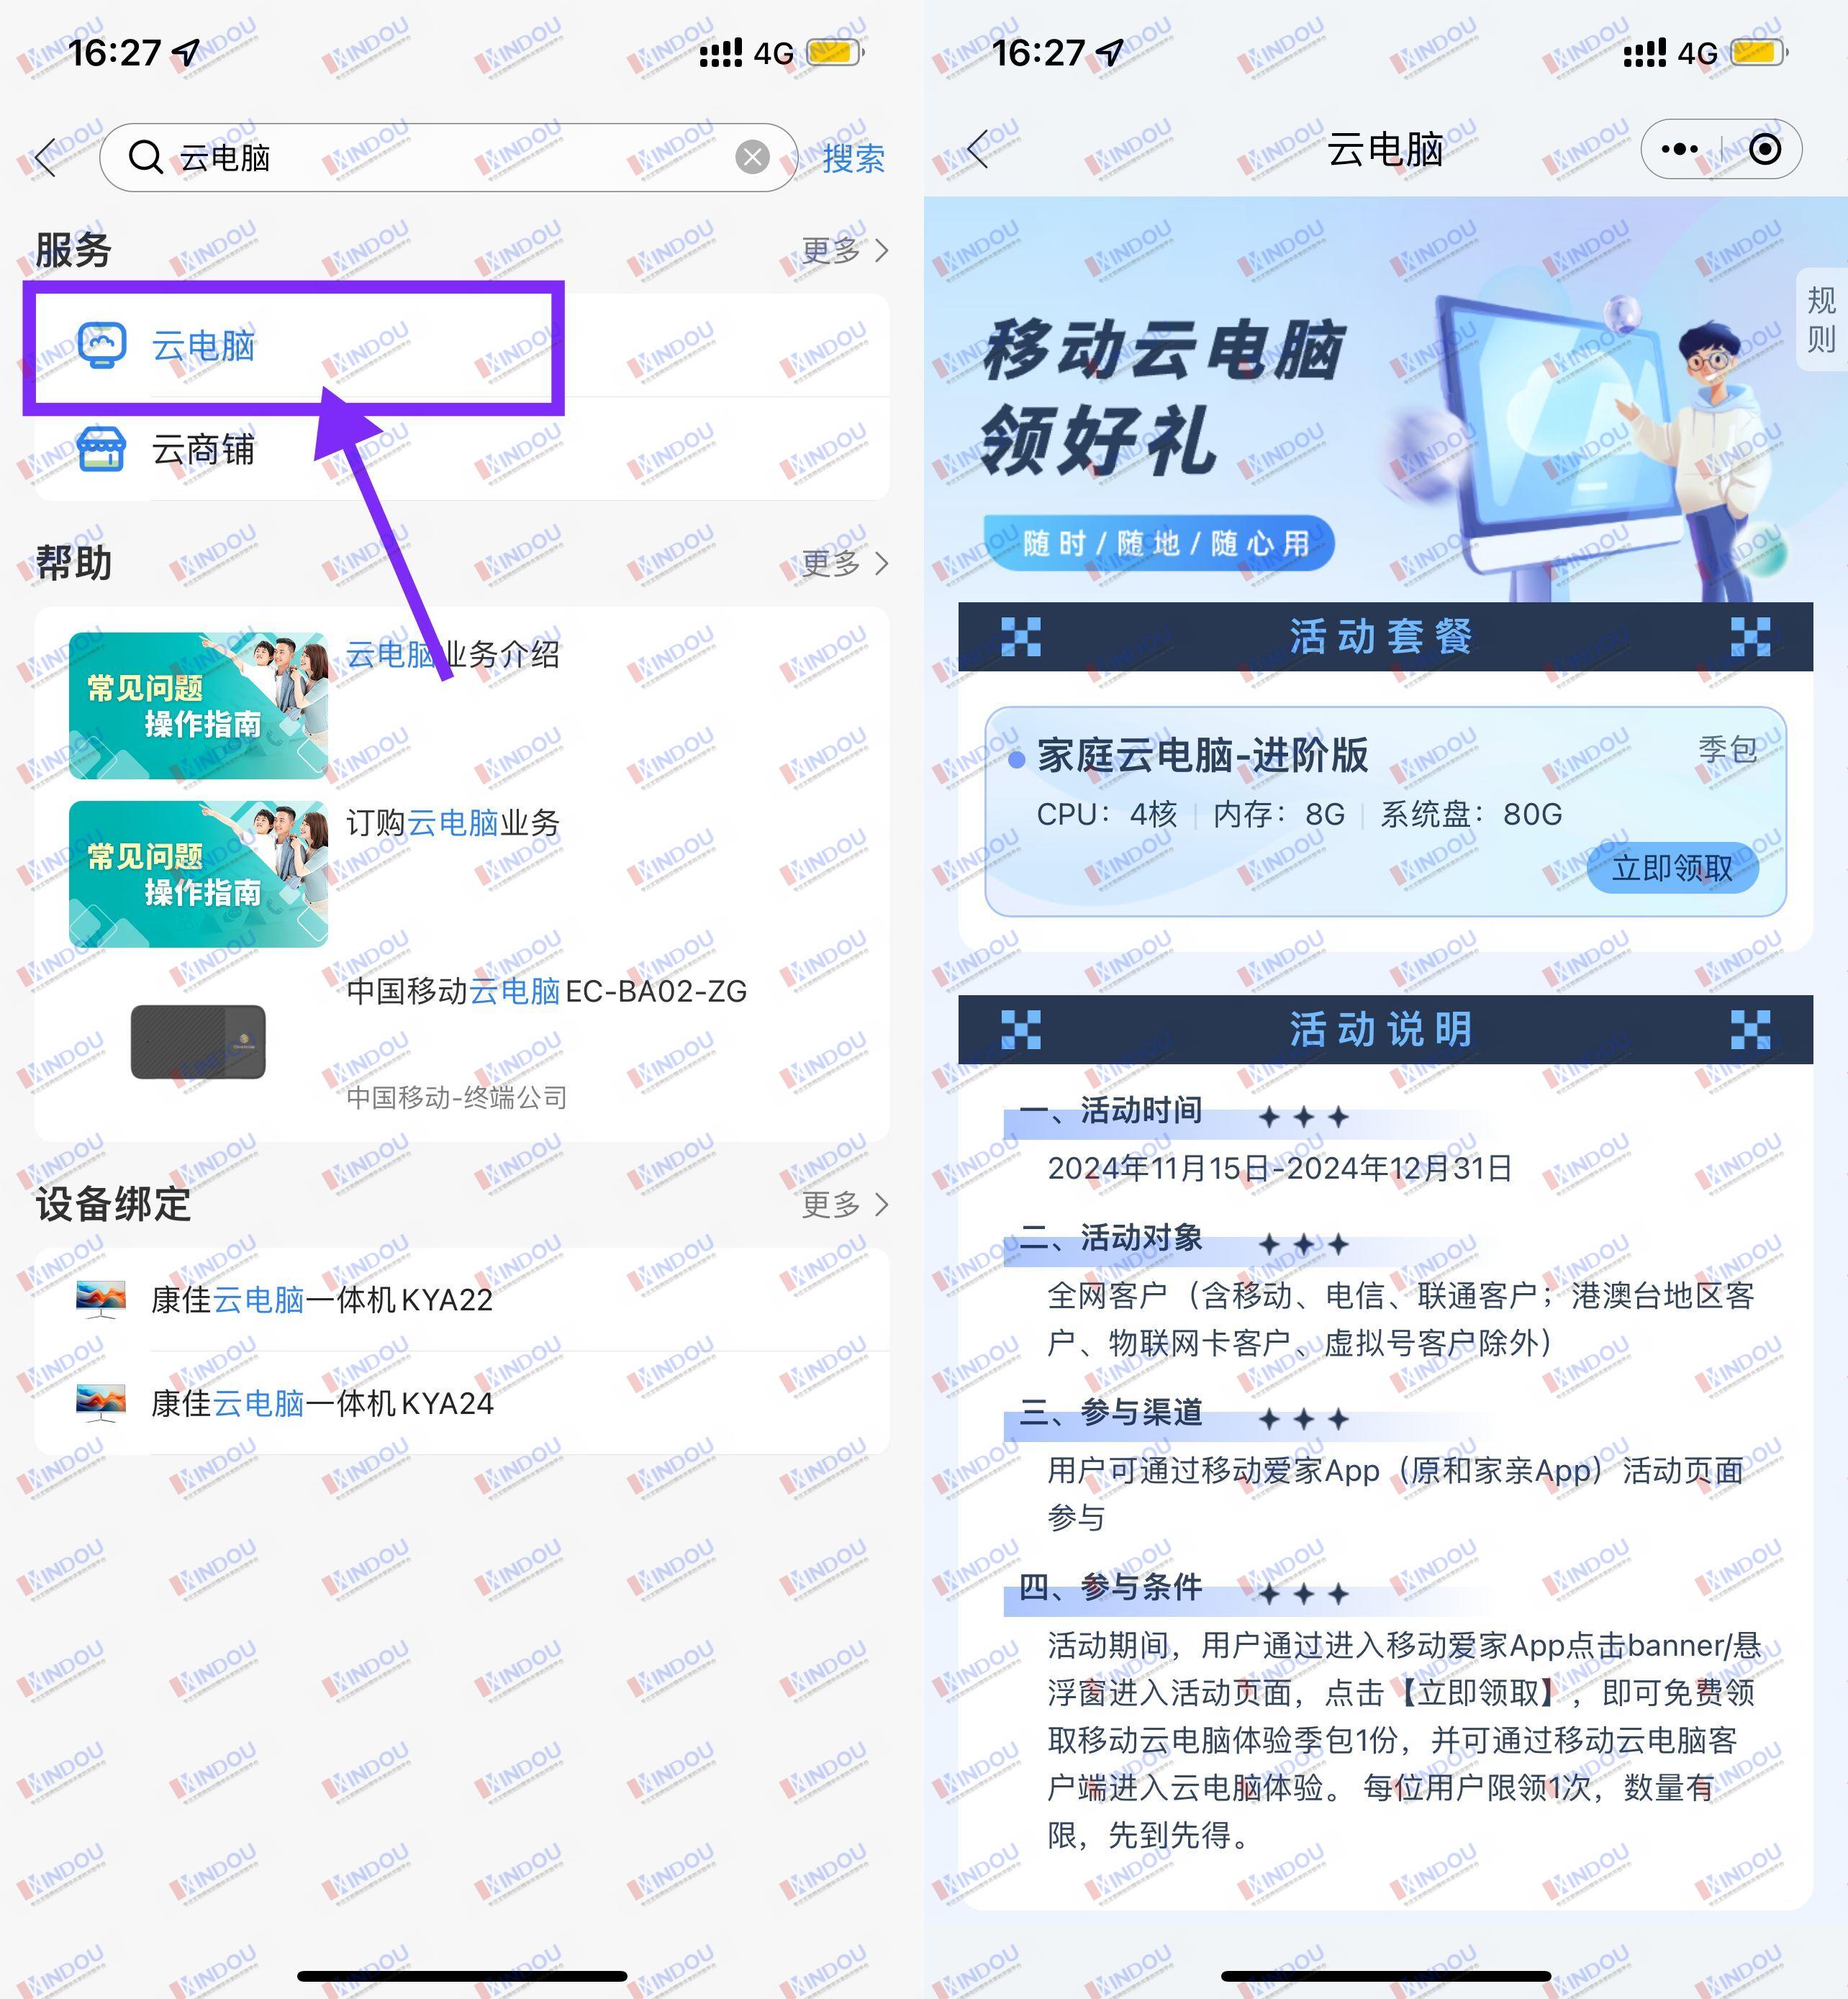The image size is (1848, 1999).
Task: Select 康佳云电脑一体机 KYA22 device
Action: click(462, 1299)
